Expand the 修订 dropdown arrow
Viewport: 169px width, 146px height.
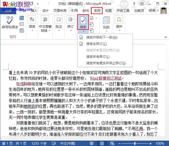[71, 31]
